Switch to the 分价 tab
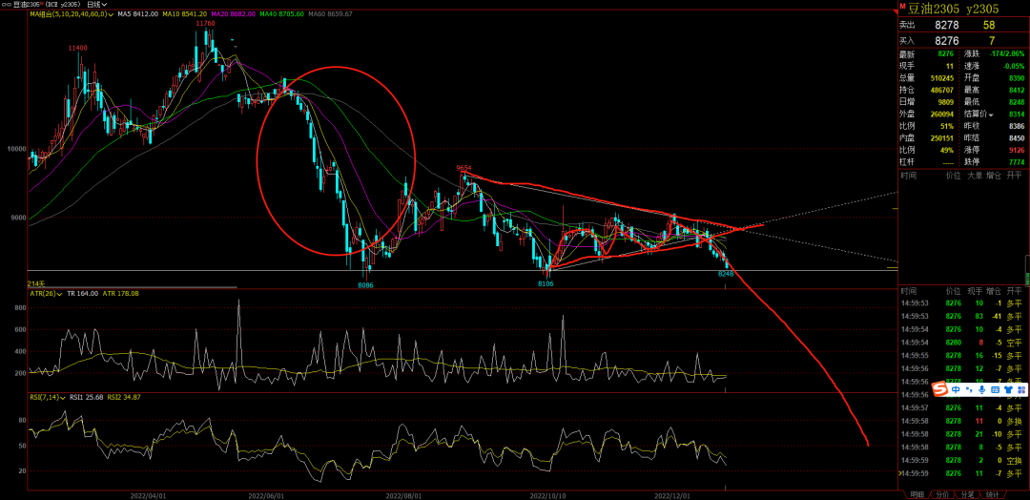Image resolution: width=1030 pixels, height=500 pixels. pos(941,494)
